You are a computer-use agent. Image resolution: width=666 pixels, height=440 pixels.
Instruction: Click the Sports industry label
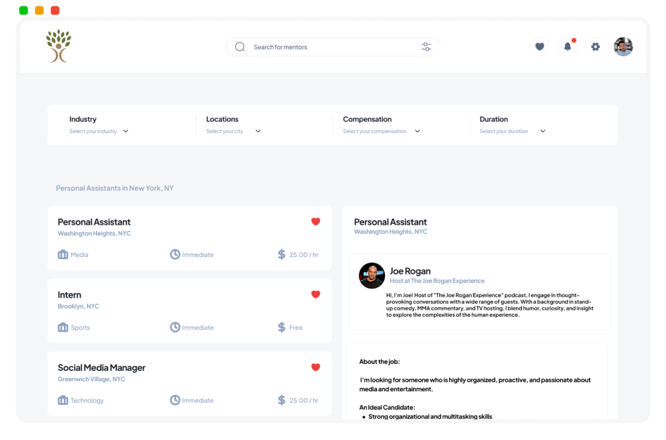(80, 328)
